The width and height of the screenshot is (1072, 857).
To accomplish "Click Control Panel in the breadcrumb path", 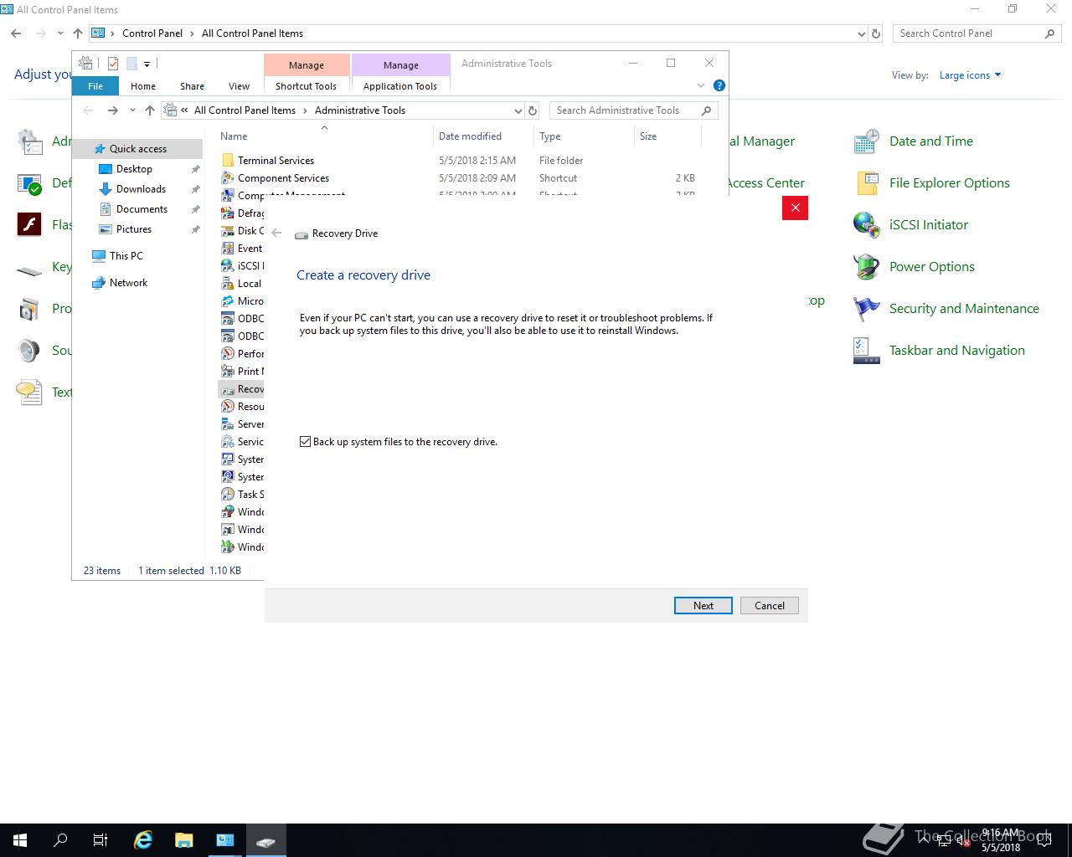I will pos(152,33).
